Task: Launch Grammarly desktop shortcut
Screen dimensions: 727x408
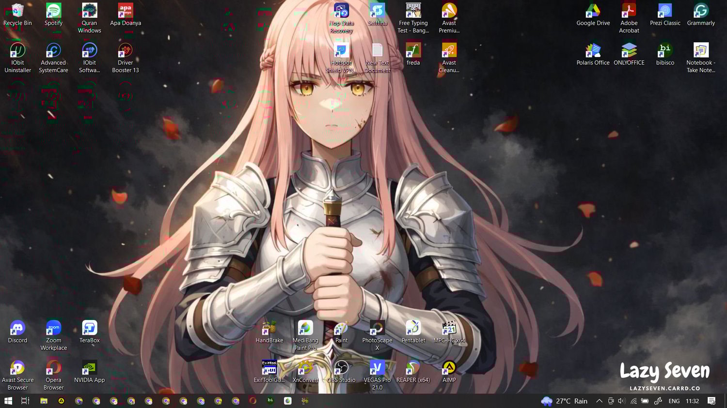Action: [x=701, y=15]
